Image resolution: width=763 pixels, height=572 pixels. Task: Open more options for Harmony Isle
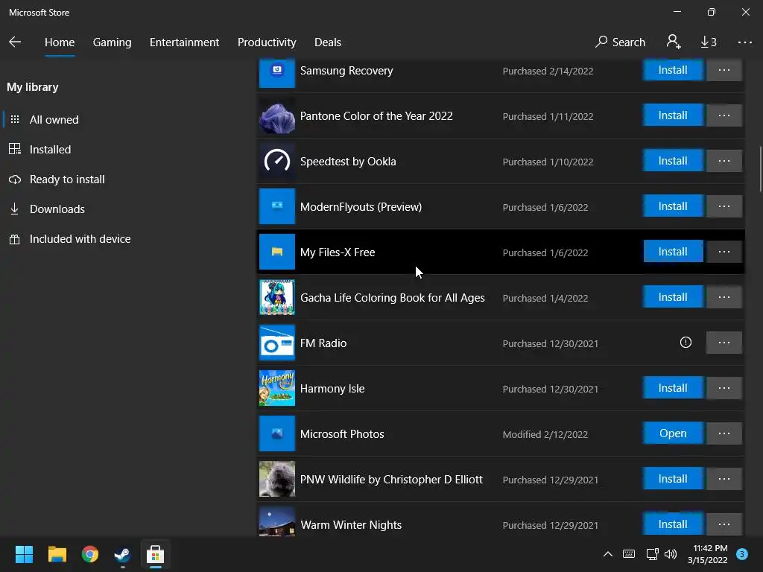pos(724,387)
